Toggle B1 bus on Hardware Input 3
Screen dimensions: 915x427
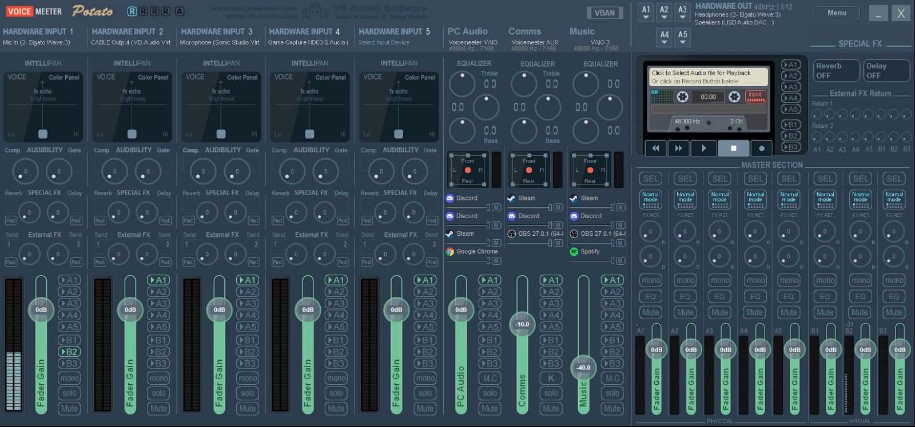(x=248, y=340)
